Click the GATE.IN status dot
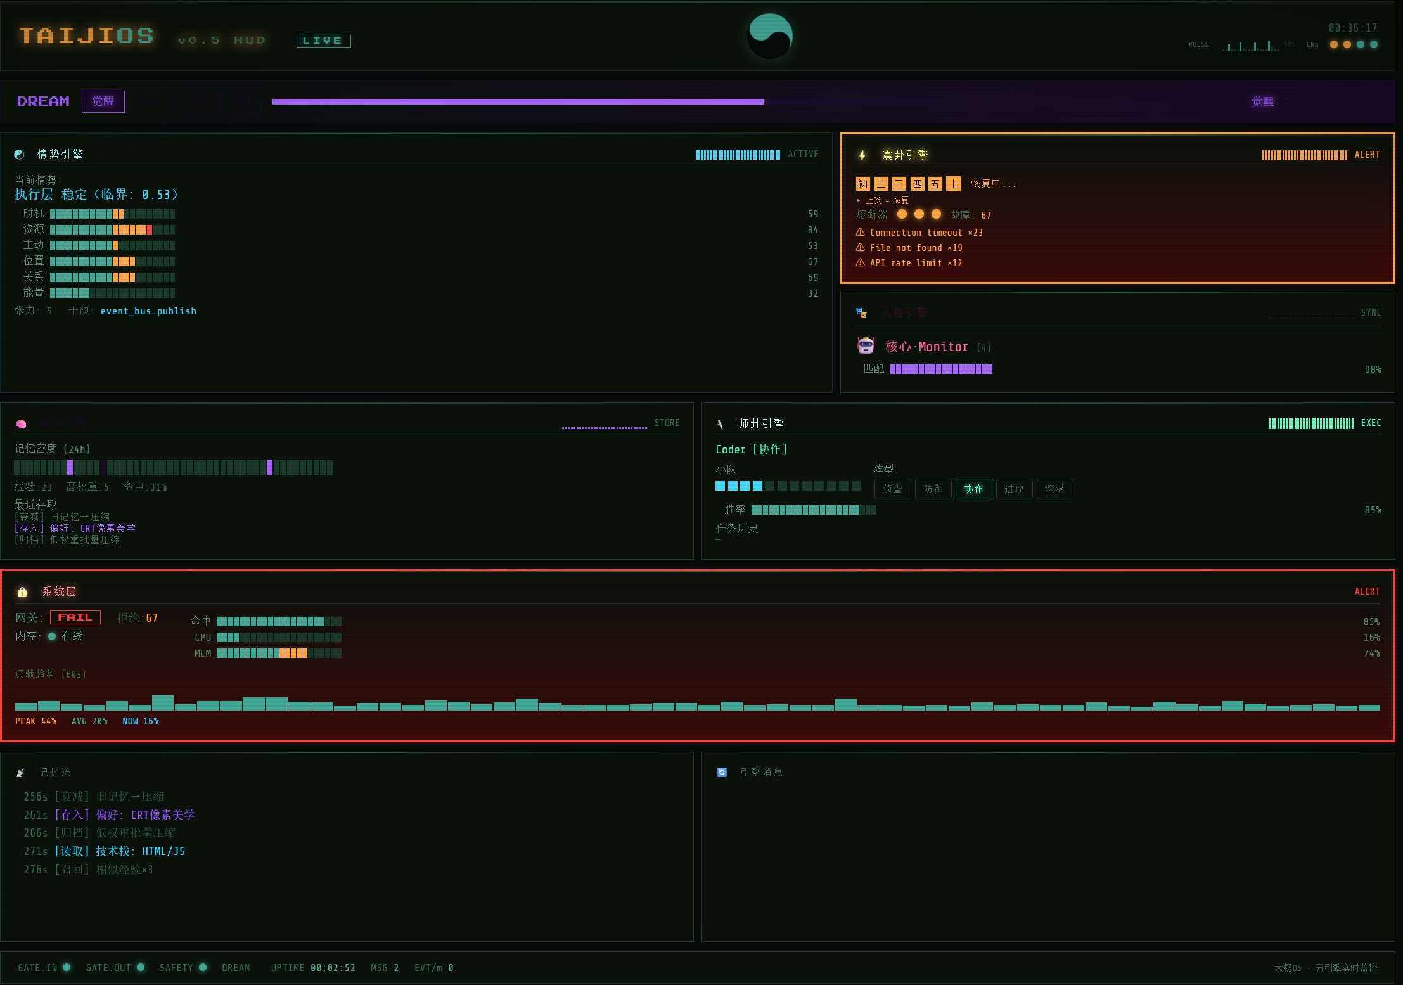This screenshot has width=1403, height=985. [x=67, y=967]
